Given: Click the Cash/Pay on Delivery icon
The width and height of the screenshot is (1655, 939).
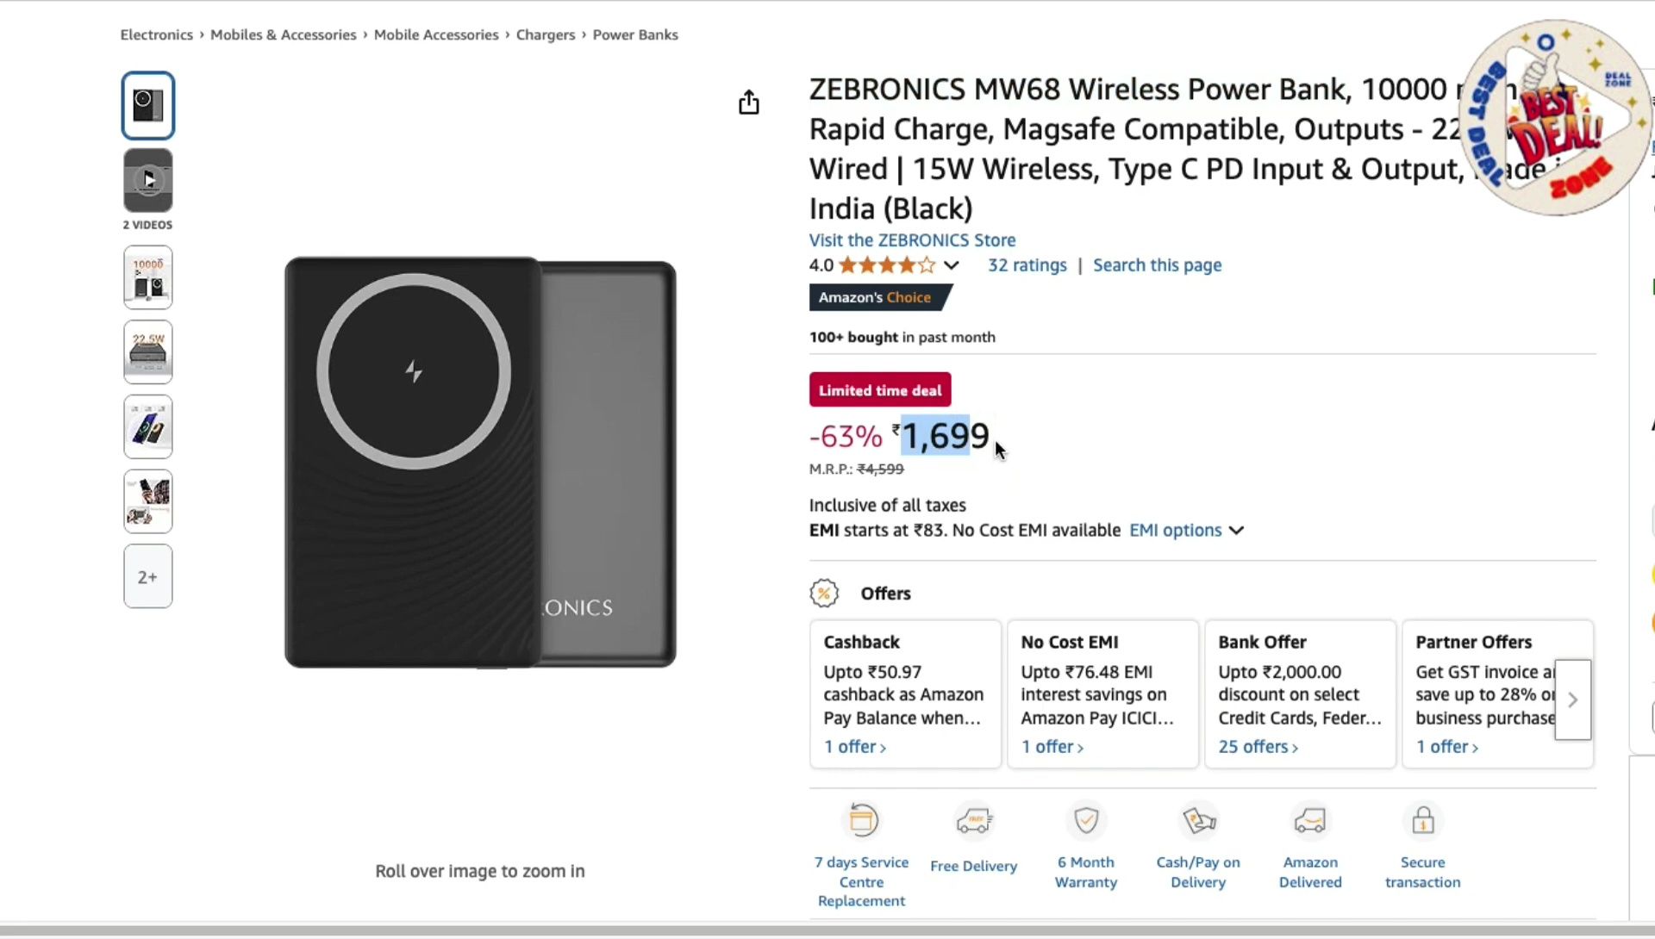Looking at the screenshot, I should pos(1198,820).
